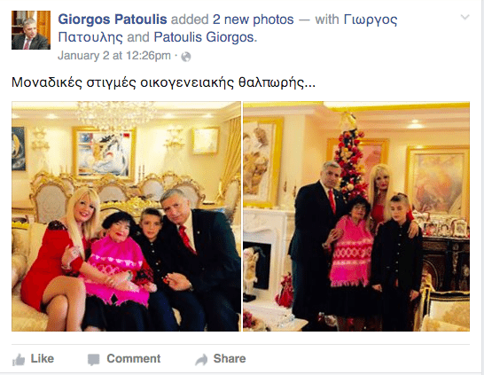This screenshot has height=375, width=484.
Task: Click the 'with' text in post header
Action: [327, 20]
